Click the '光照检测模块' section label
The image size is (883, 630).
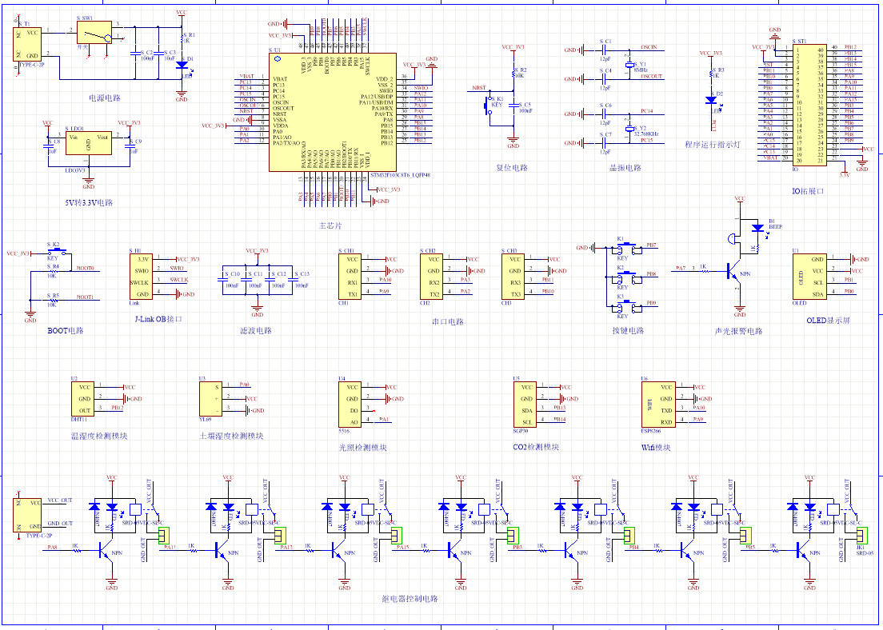pos(362,448)
